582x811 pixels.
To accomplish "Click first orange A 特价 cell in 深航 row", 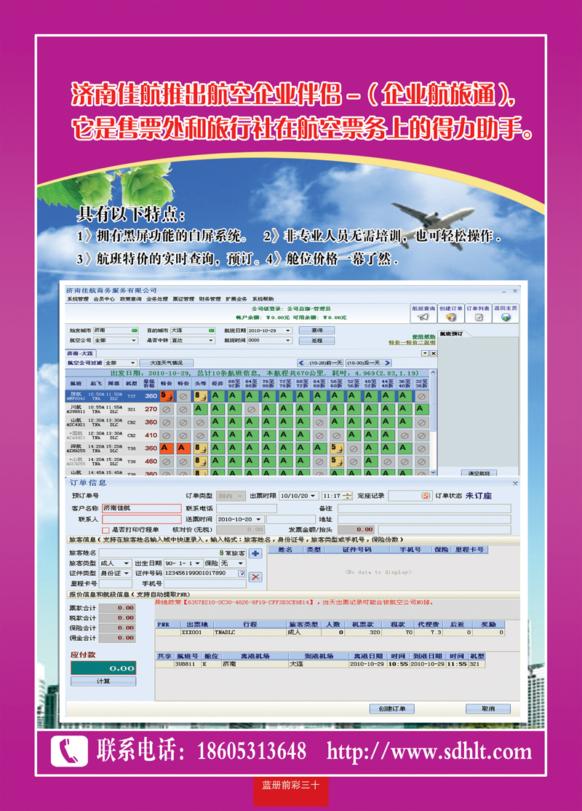I will (166, 448).
